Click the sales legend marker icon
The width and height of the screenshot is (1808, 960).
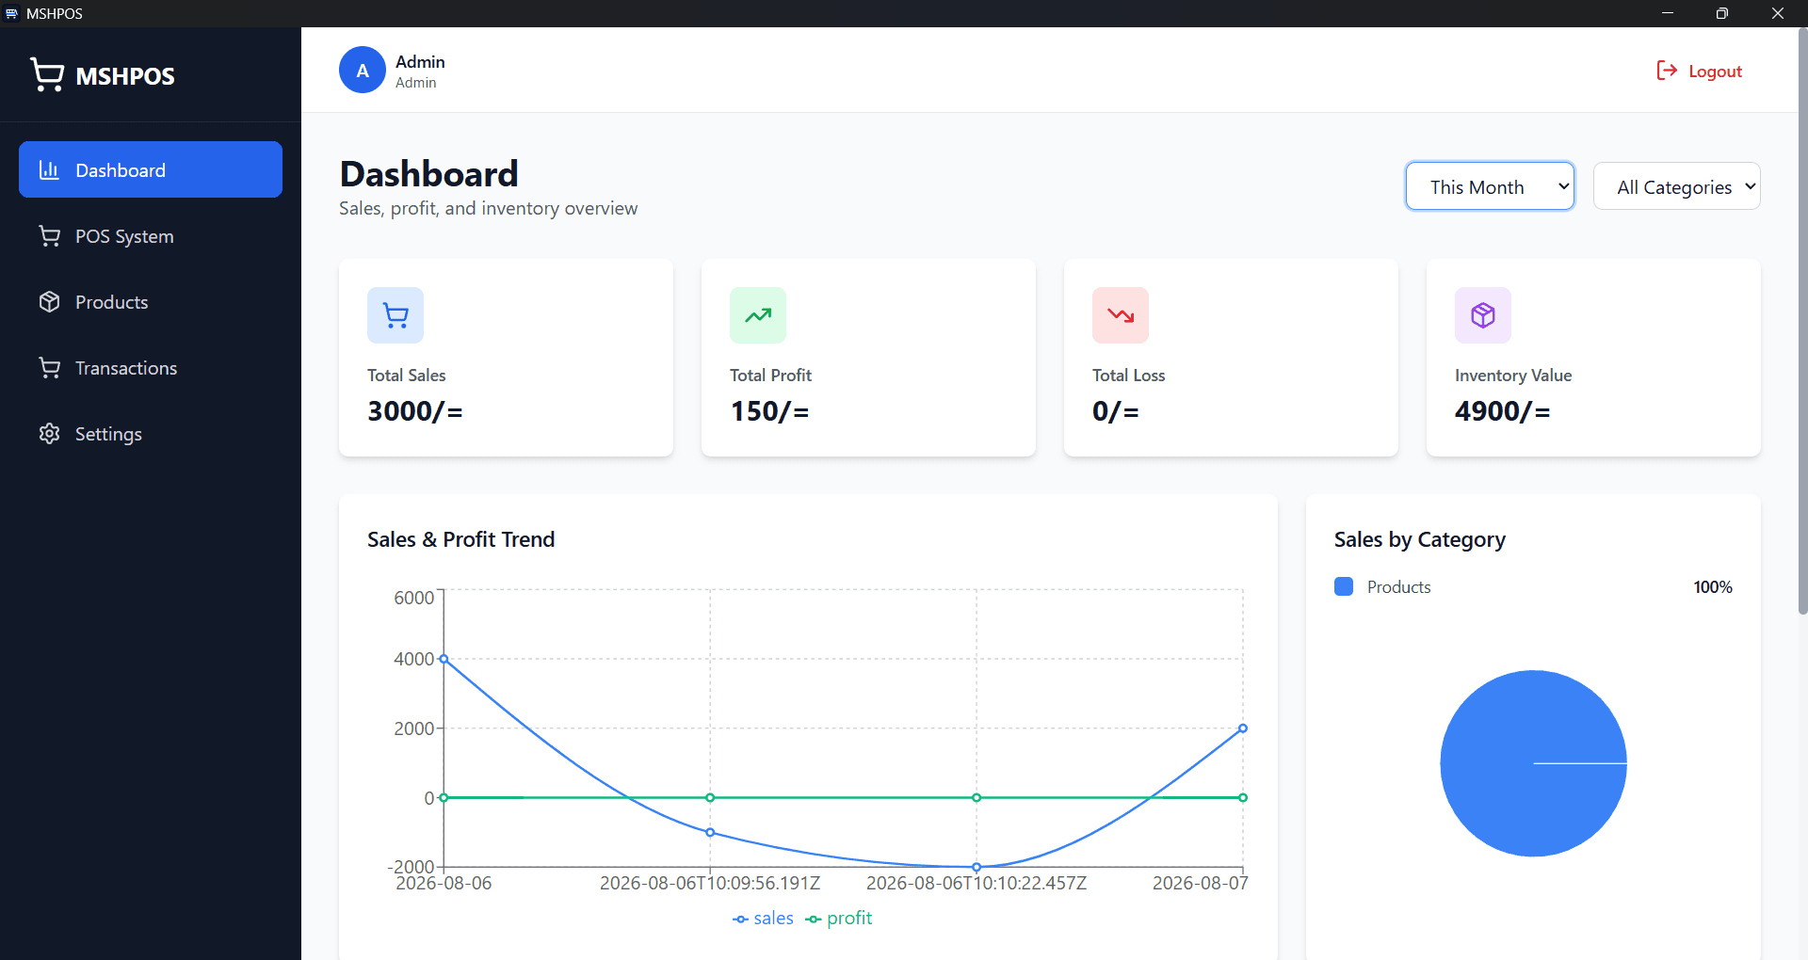(x=741, y=920)
